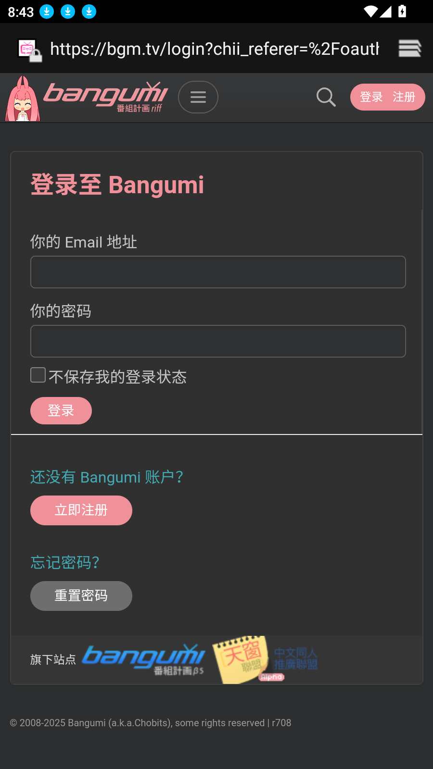Focus the Email 地址 input field
433x769 pixels.
coord(218,272)
